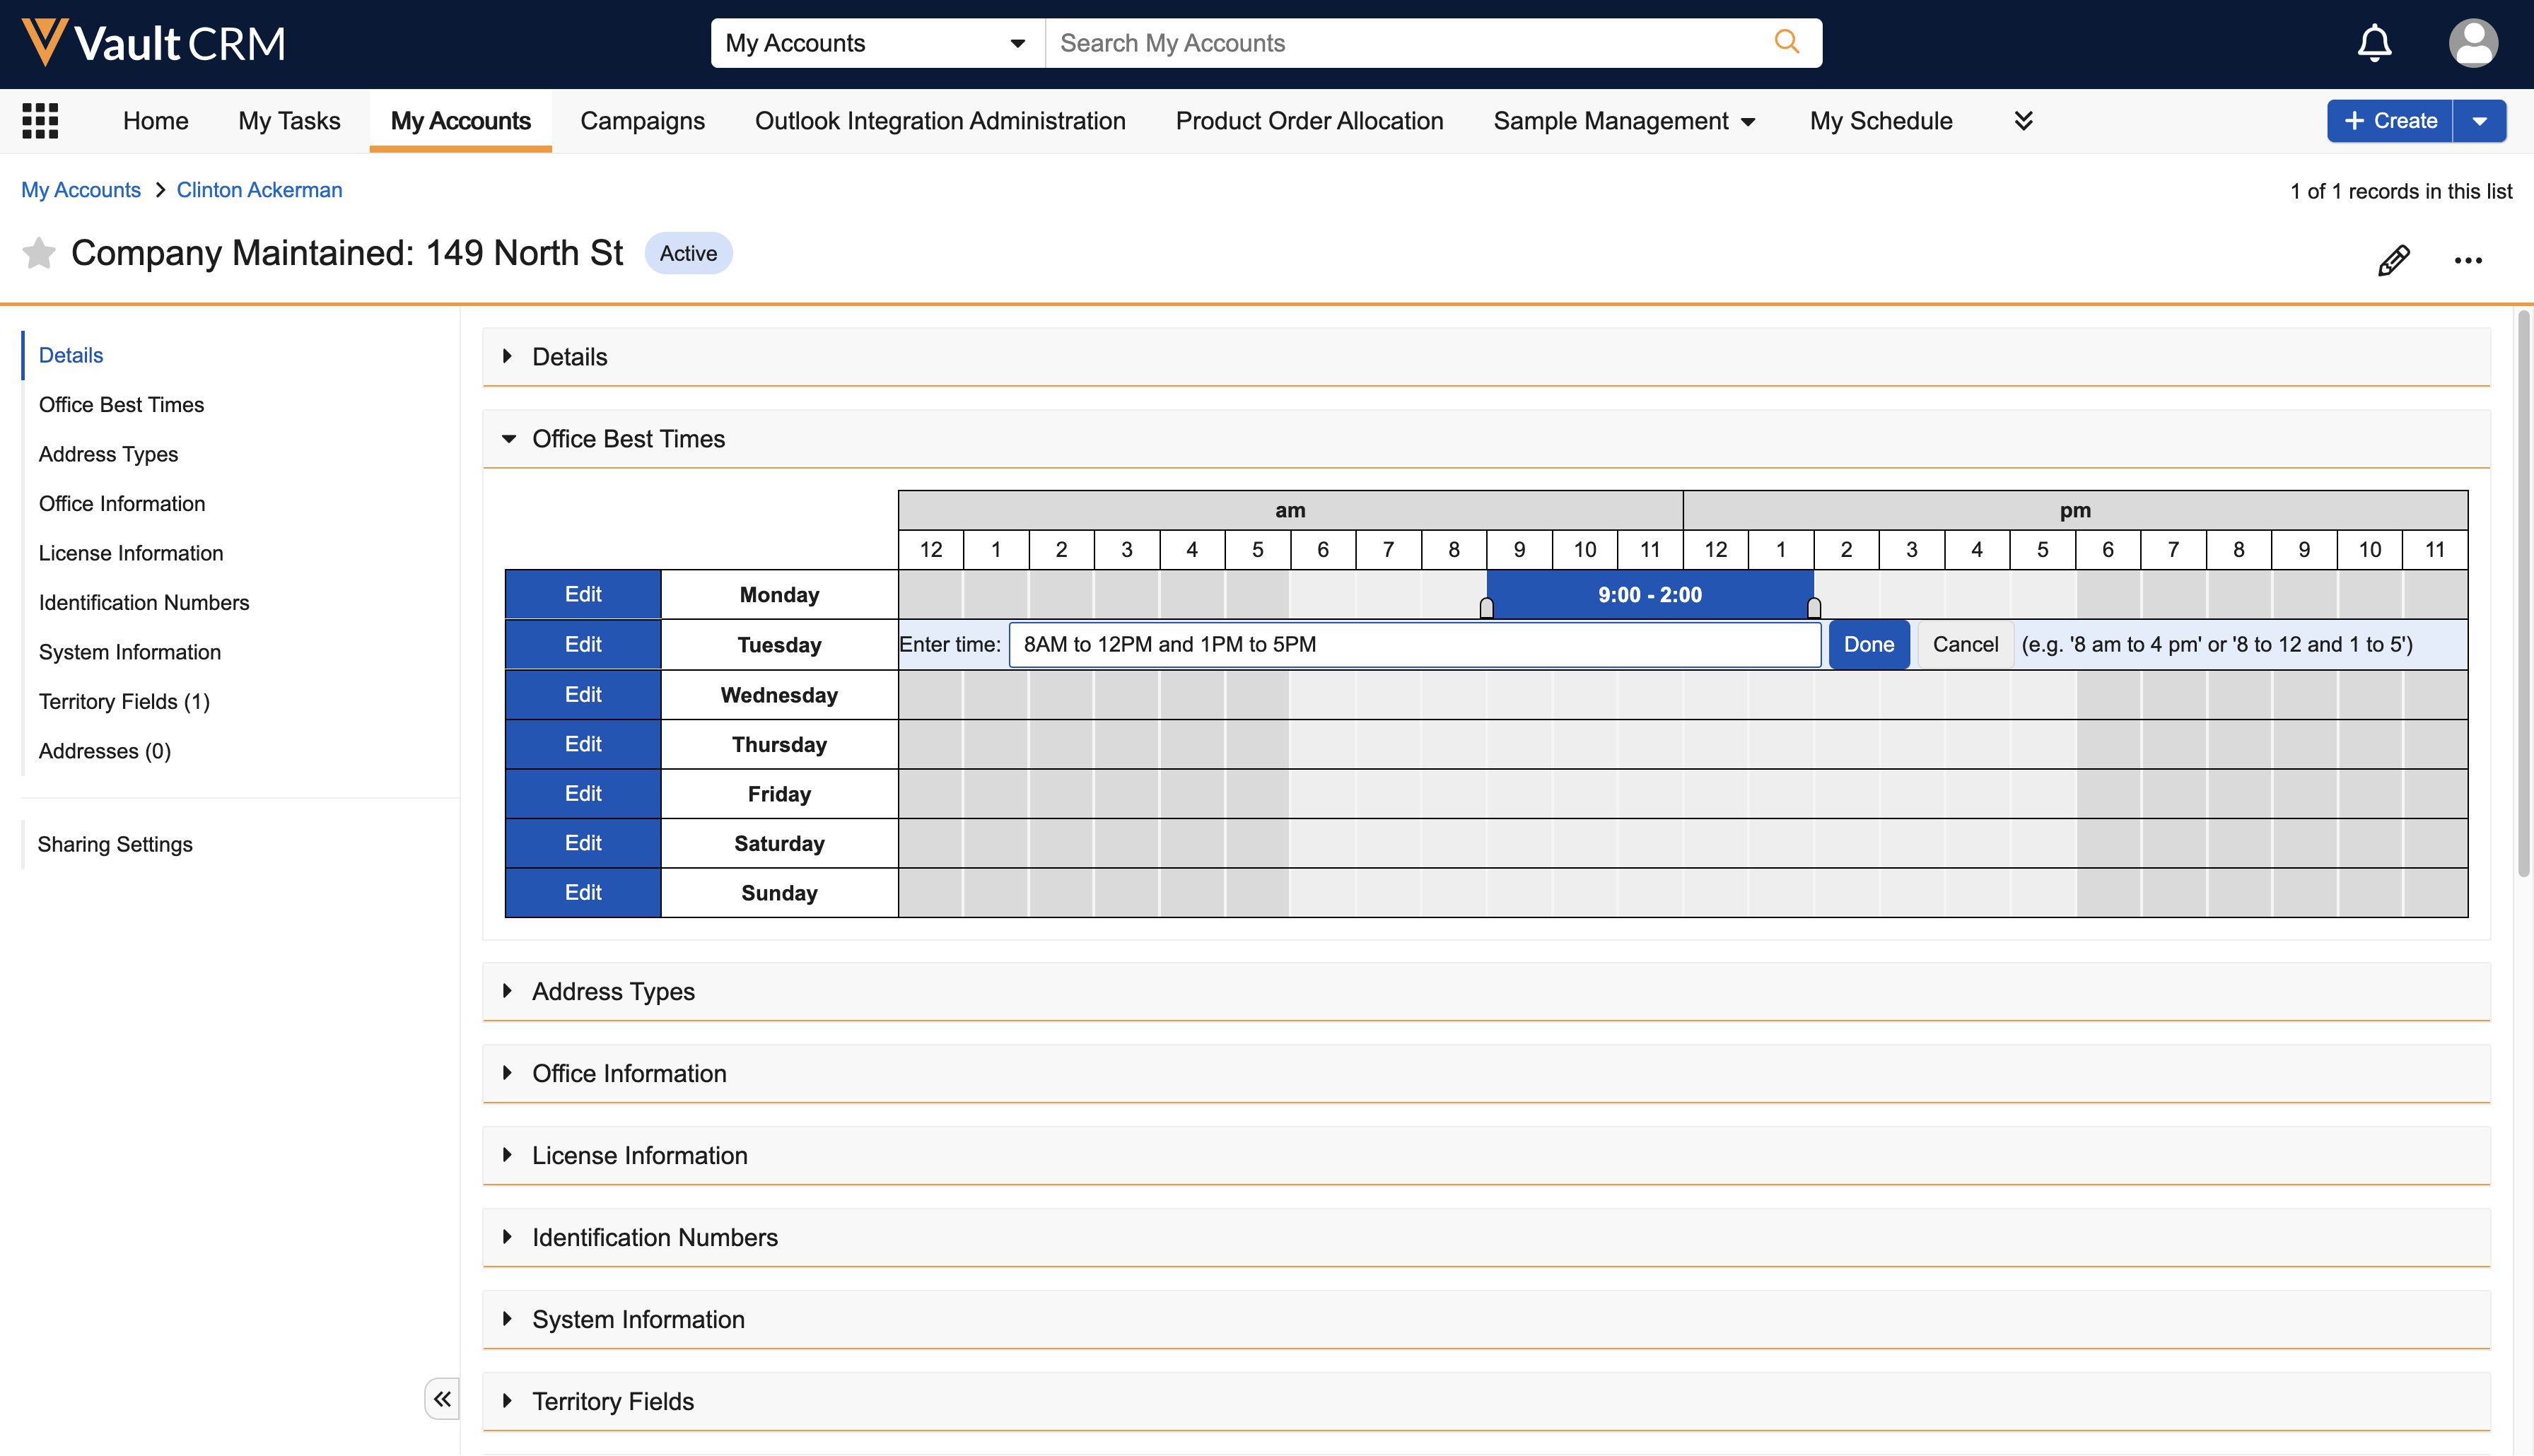Viewport: 2534px width, 1456px height.
Task: Collapse sidebar with double-chevron icon
Action: point(442,1399)
